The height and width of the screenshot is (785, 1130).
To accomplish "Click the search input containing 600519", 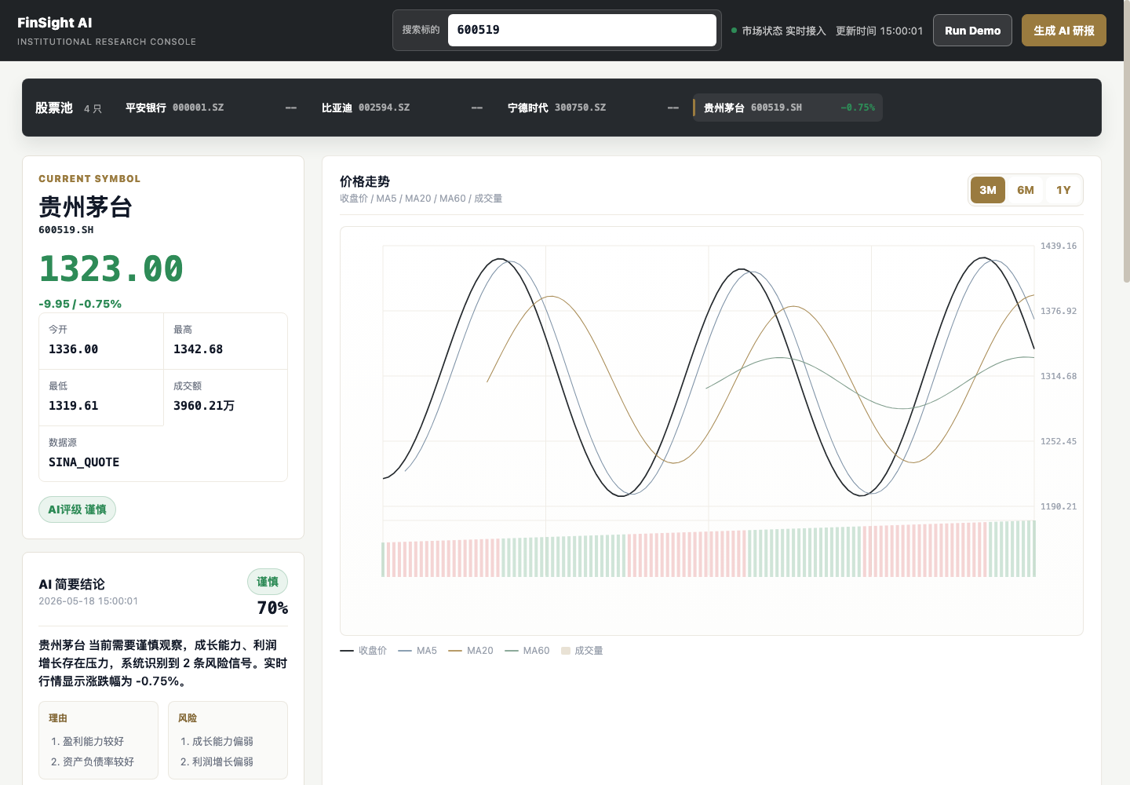I will (581, 30).
